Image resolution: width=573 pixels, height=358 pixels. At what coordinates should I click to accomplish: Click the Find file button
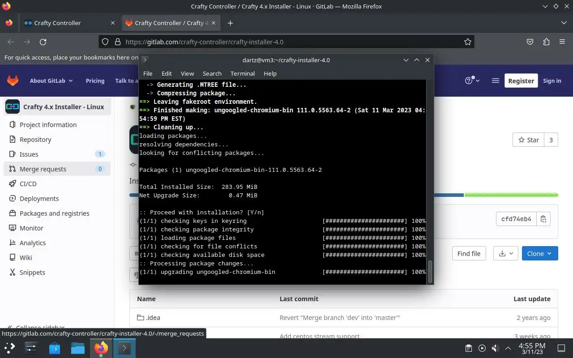[x=469, y=253]
